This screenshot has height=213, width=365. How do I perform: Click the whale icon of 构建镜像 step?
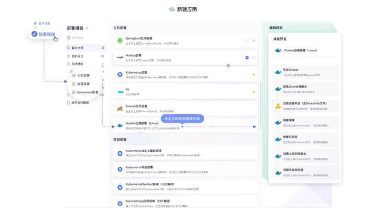tap(278, 123)
